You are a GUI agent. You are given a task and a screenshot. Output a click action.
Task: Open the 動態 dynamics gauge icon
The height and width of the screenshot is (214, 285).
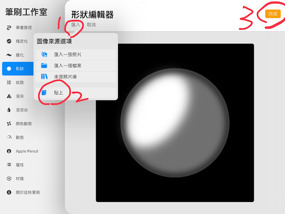tap(9, 137)
